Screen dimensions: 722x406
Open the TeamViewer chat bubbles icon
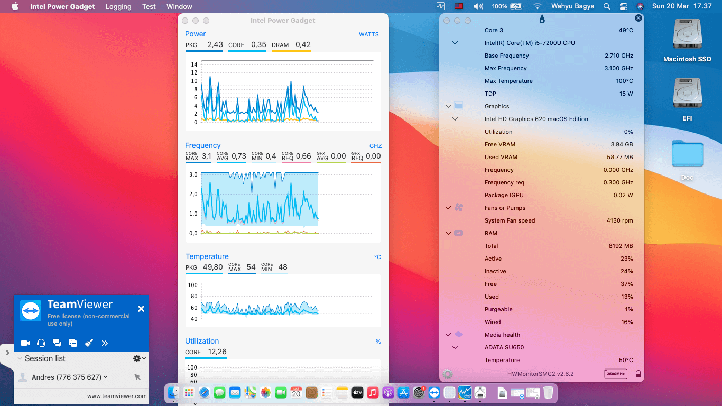pyautogui.click(x=57, y=343)
